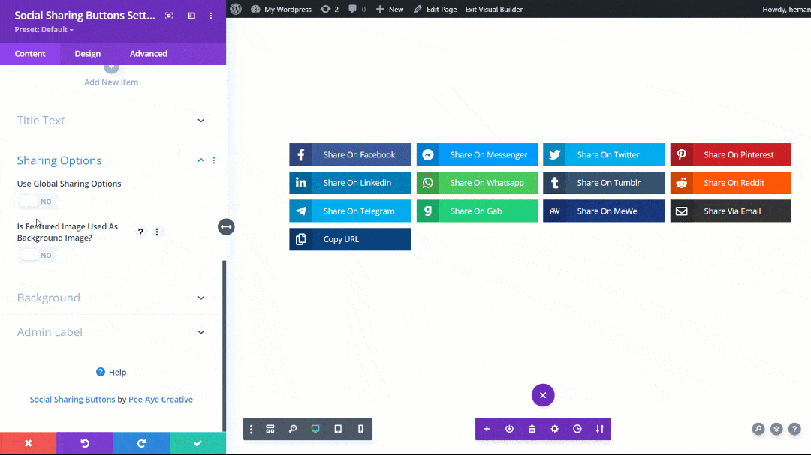Toggle Use Global Sharing Options switch
The image size is (811, 455).
(x=38, y=202)
